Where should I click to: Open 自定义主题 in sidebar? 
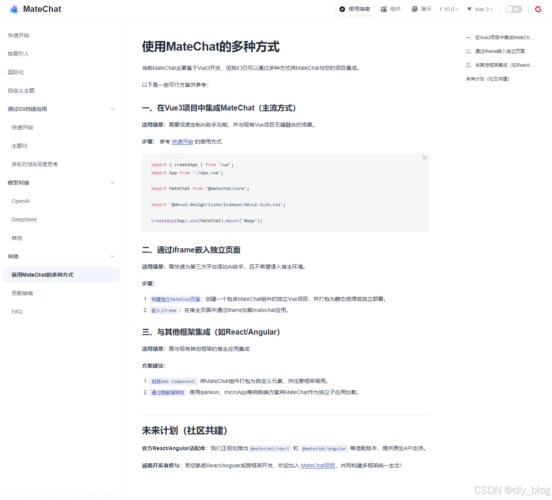pyautogui.click(x=21, y=91)
